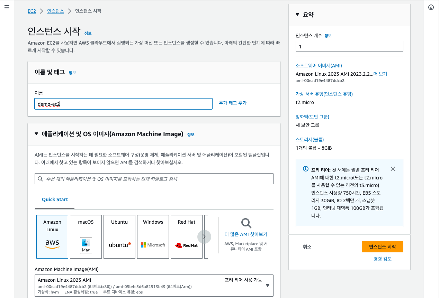Select the Ubuntu AMI tile

pos(119,236)
